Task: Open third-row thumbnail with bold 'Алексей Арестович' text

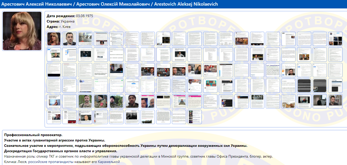Action: [x=273, y=70]
